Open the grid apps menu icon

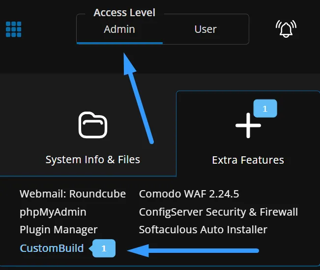(14, 29)
